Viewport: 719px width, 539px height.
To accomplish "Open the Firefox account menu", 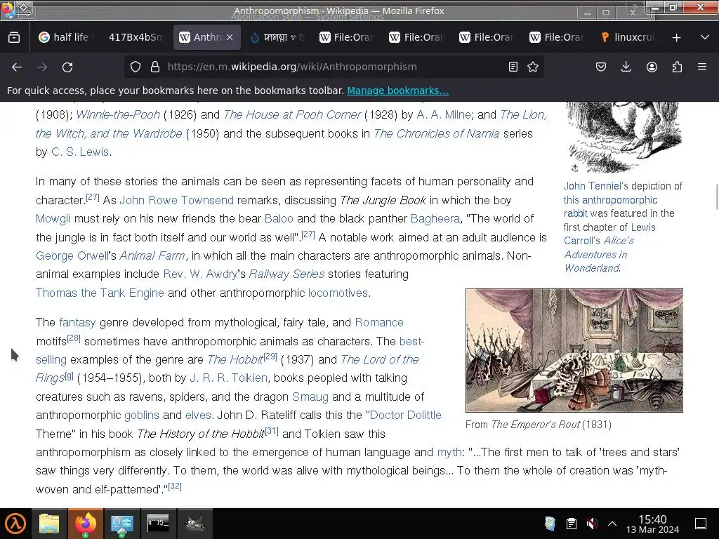I will 652,67.
